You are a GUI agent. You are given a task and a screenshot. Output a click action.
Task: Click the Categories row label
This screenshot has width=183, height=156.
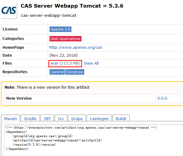[13, 39]
